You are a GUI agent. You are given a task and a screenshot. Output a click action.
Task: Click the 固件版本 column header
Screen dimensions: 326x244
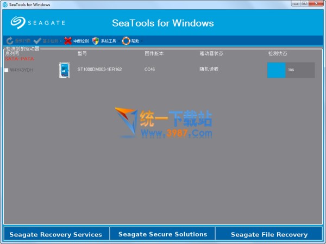pos(153,54)
